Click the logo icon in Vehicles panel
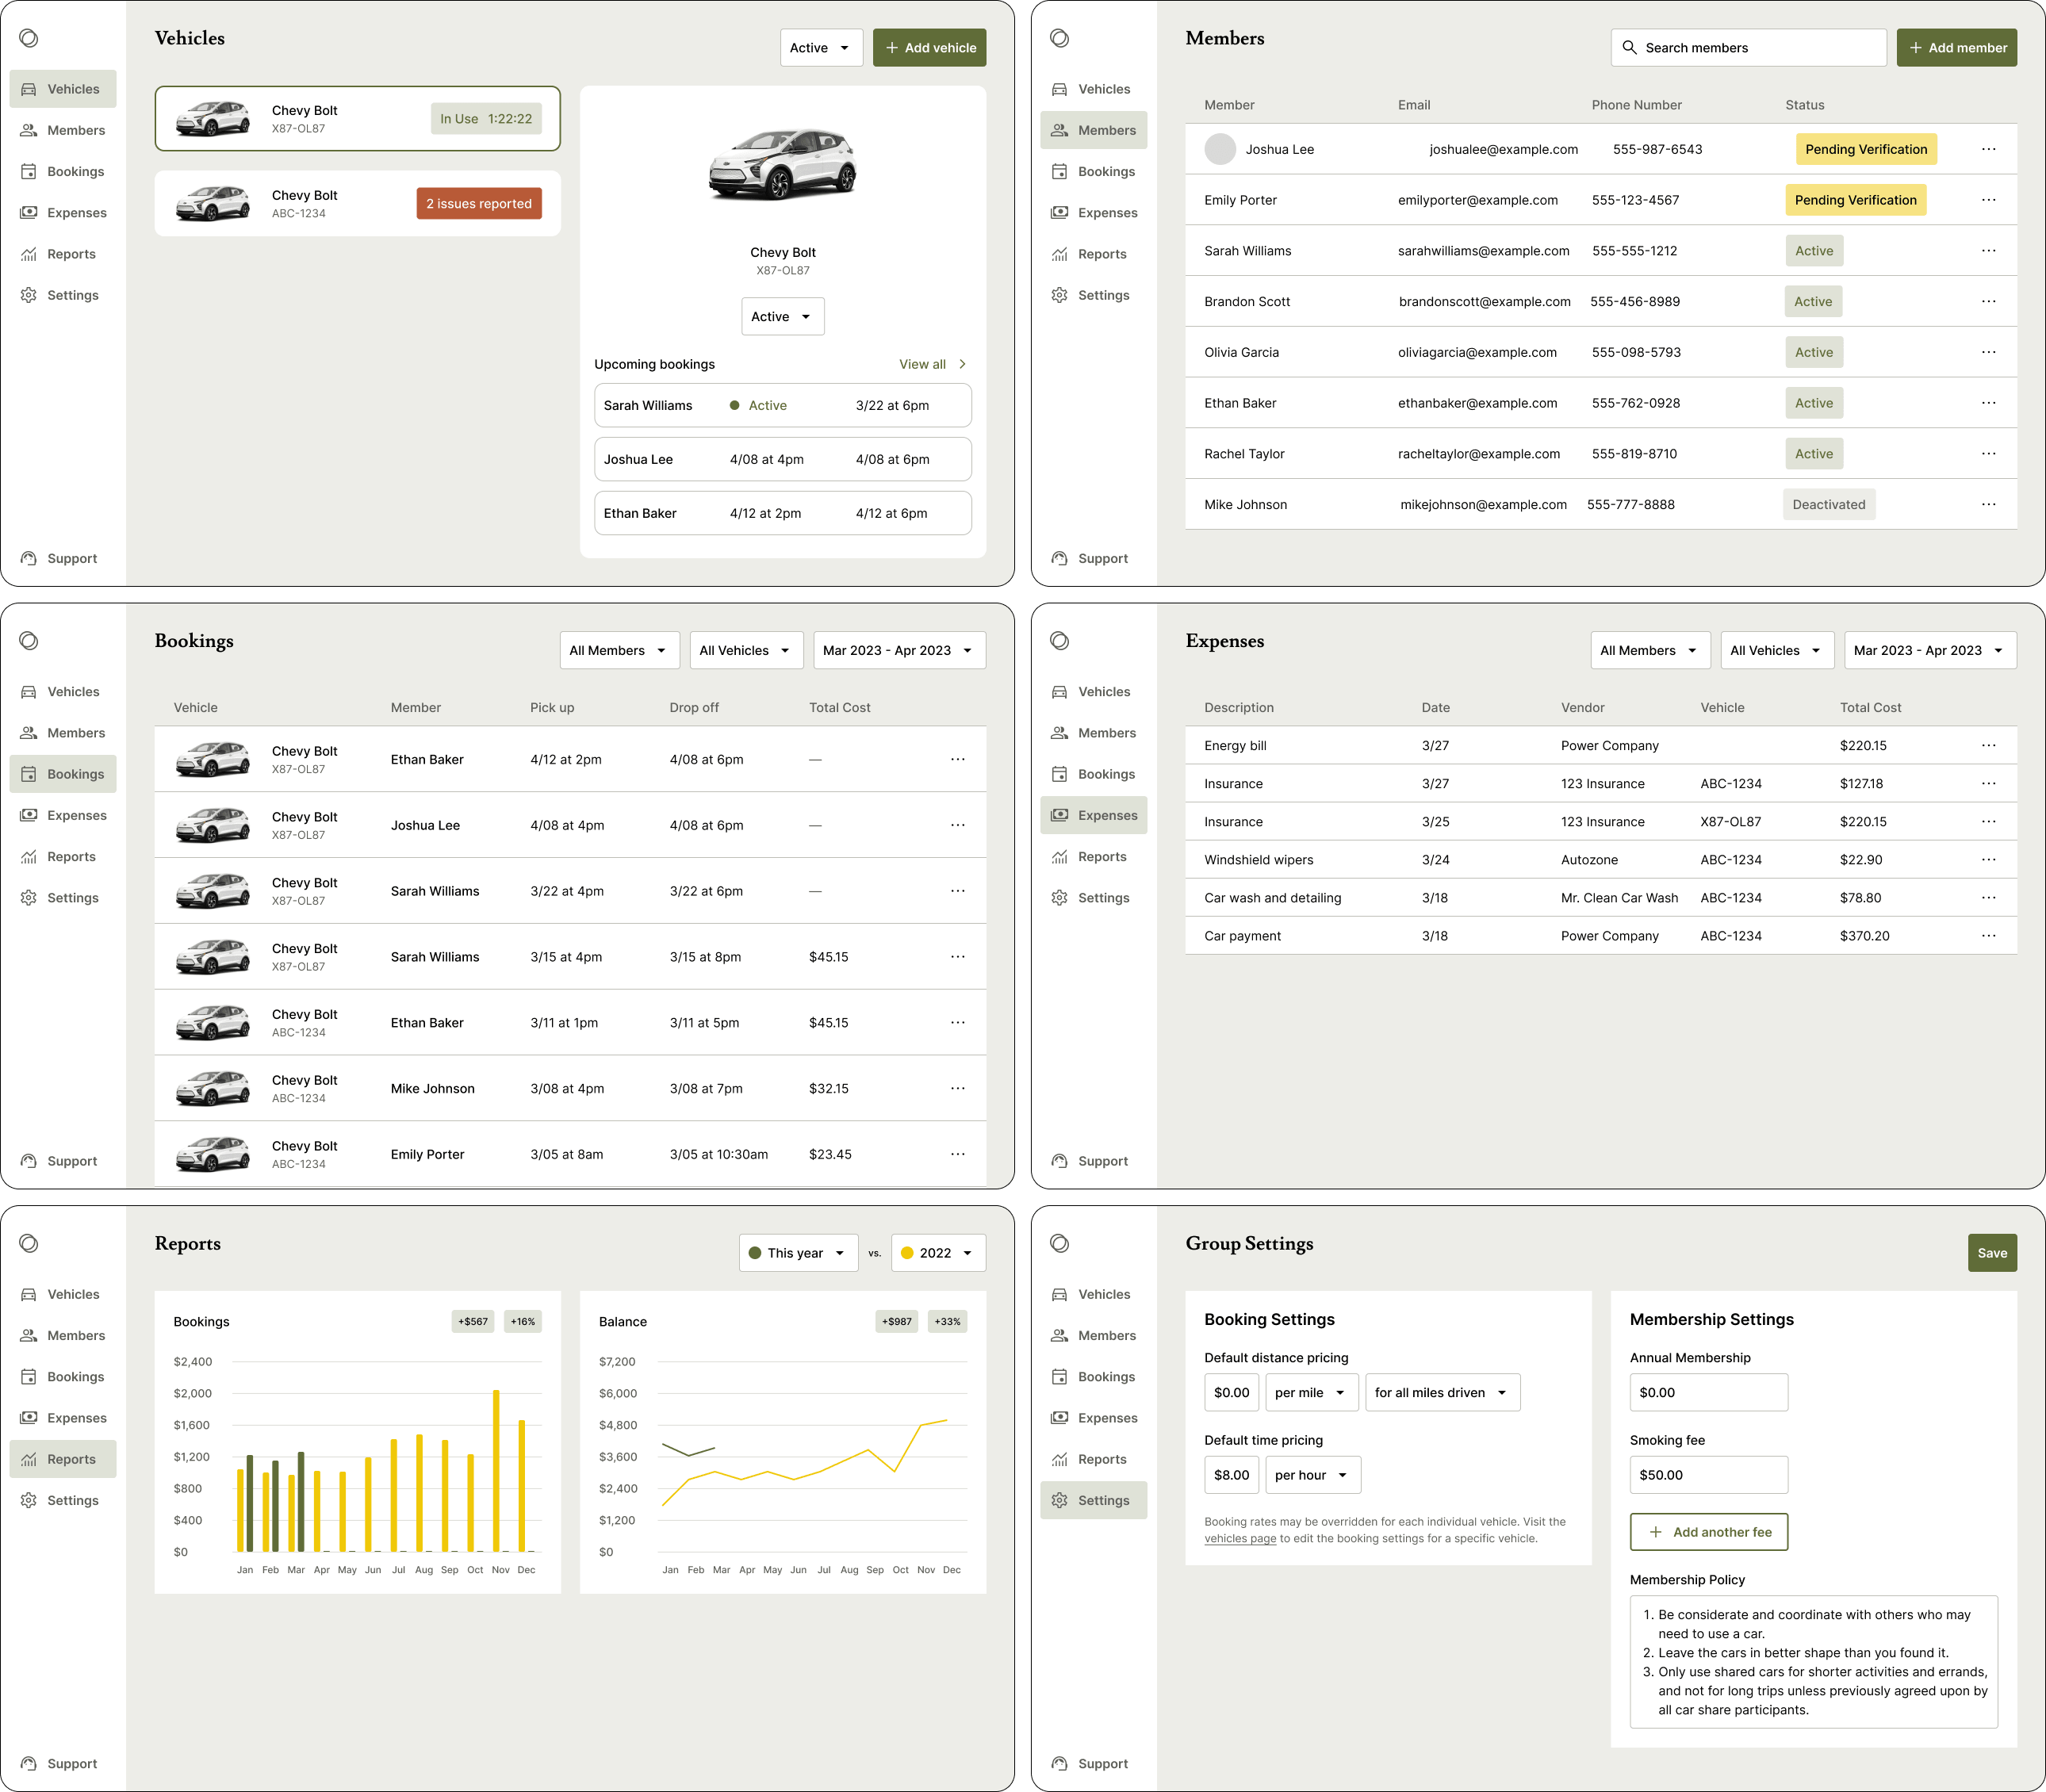2046x1792 pixels. tap(29, 38)
